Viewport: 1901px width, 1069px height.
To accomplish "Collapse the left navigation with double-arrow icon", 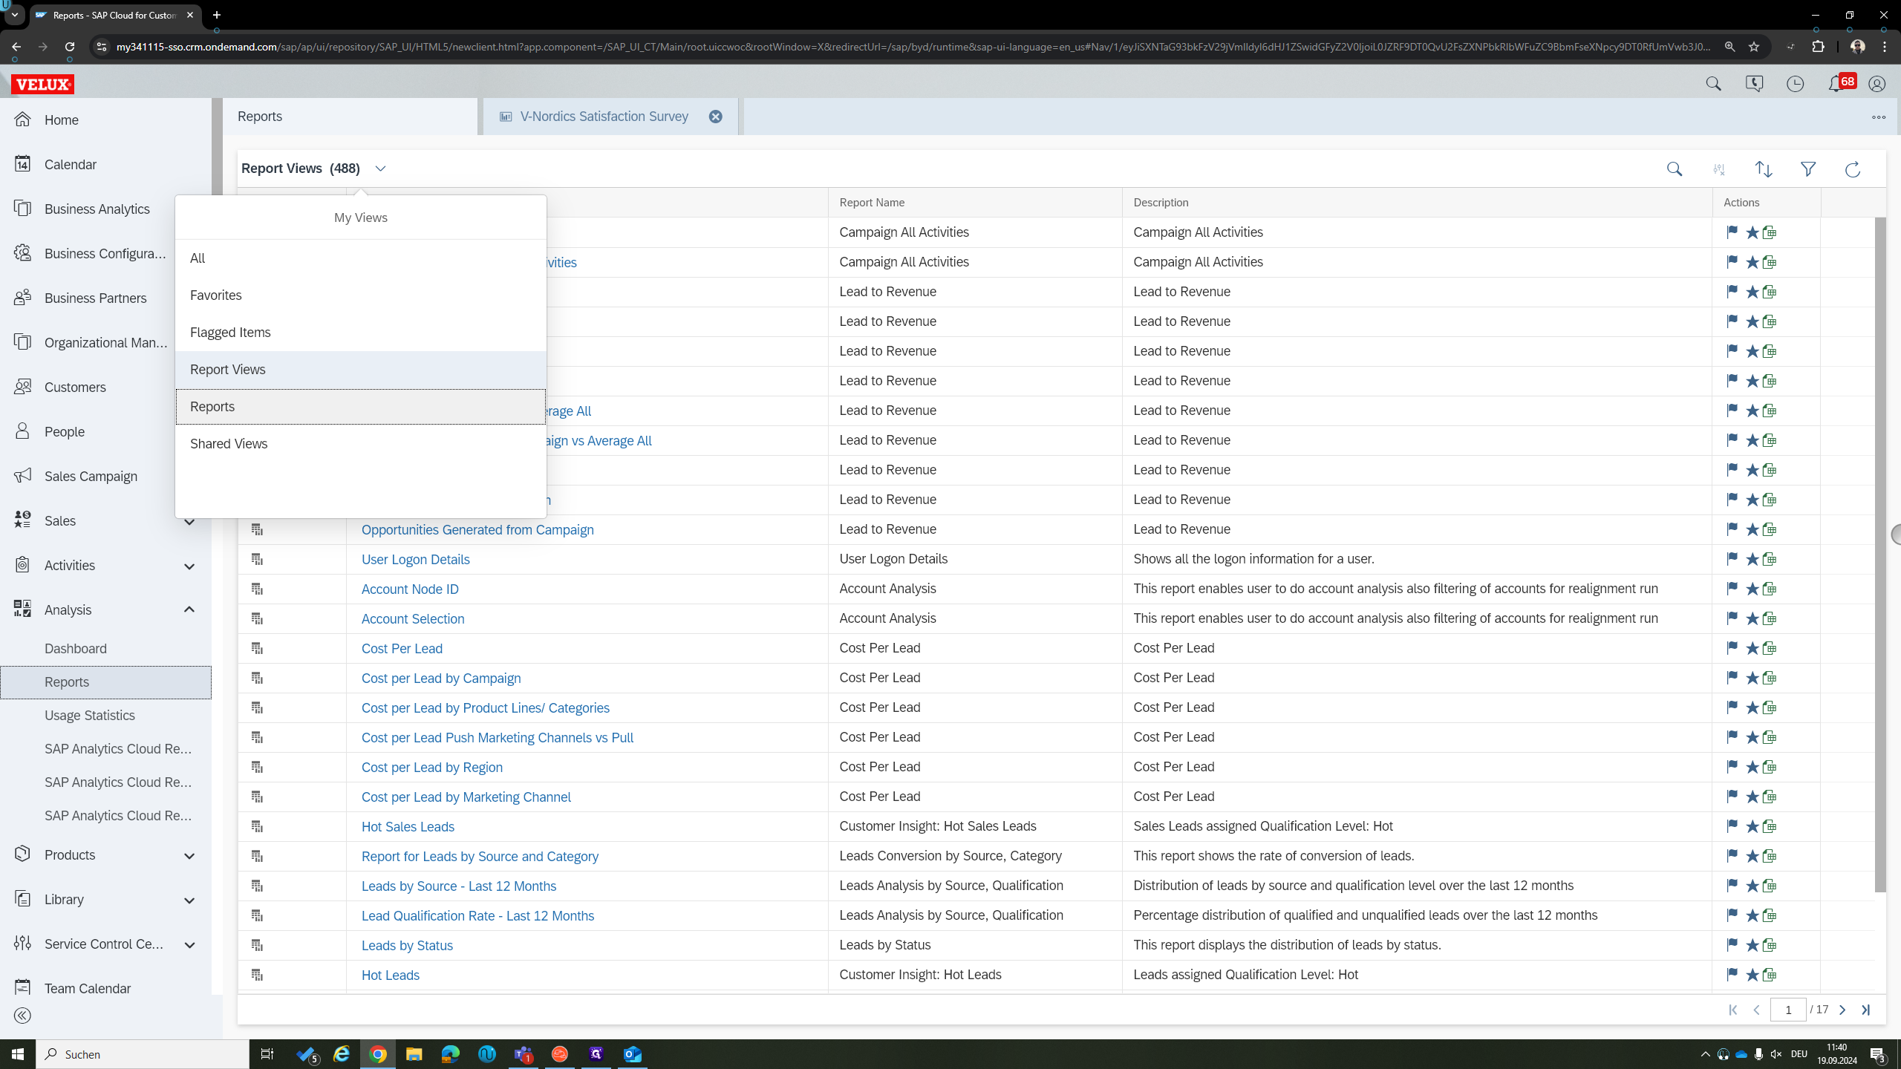I will pos(22,1016).
